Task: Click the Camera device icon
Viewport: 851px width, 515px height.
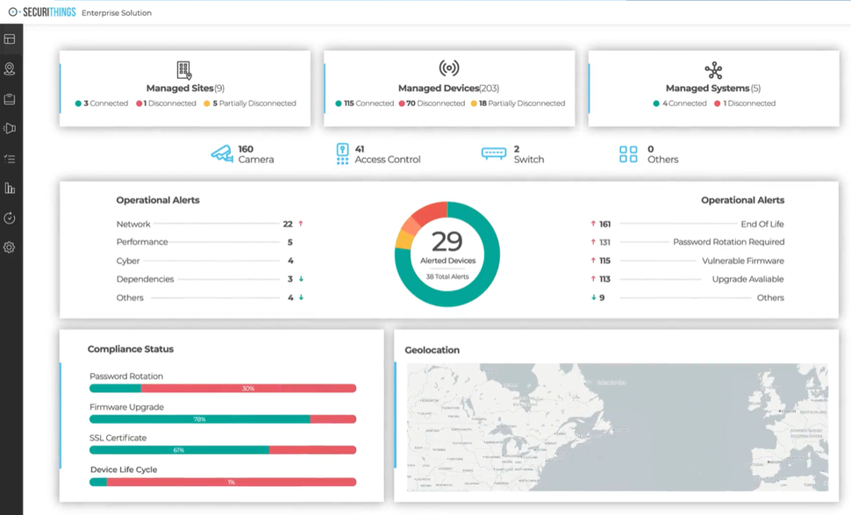Action: click(x=222, y=154)
